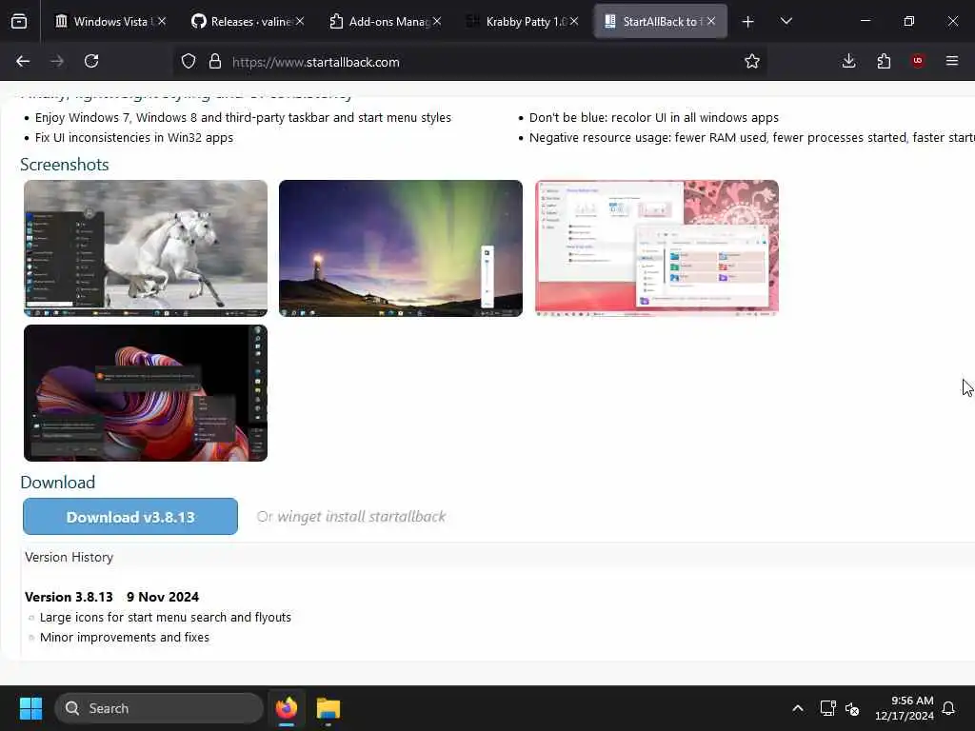Reload the current page
Viewport: 975px width, 731px height.
tap(91, 62)
